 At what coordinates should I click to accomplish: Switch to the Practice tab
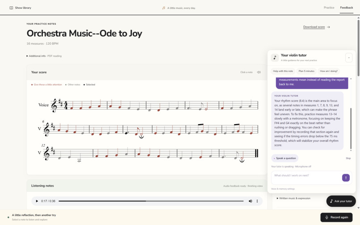(329, 8)
